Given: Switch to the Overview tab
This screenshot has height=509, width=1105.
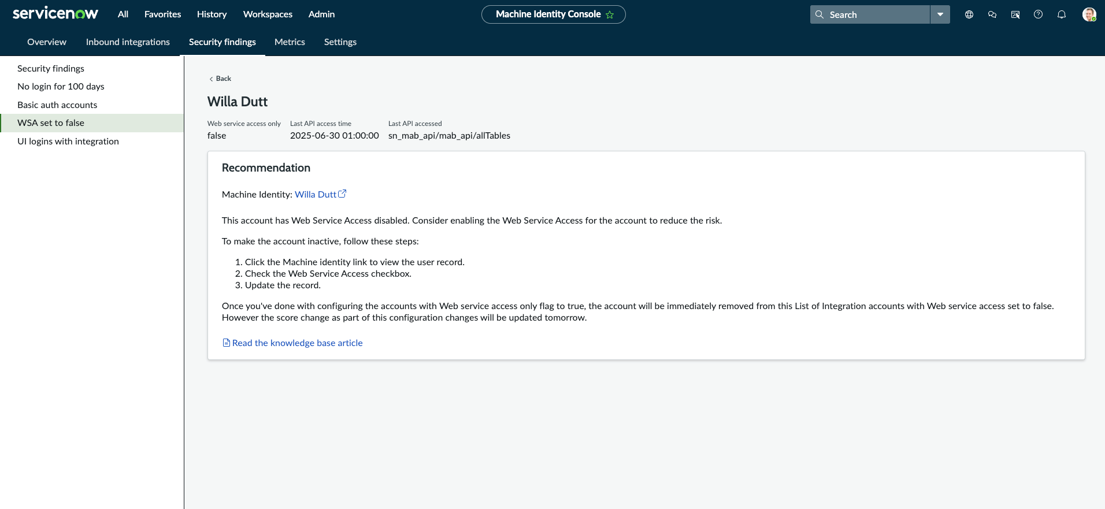Looking at the screenshot, I should pyautogui.click(x=47, y=42).
